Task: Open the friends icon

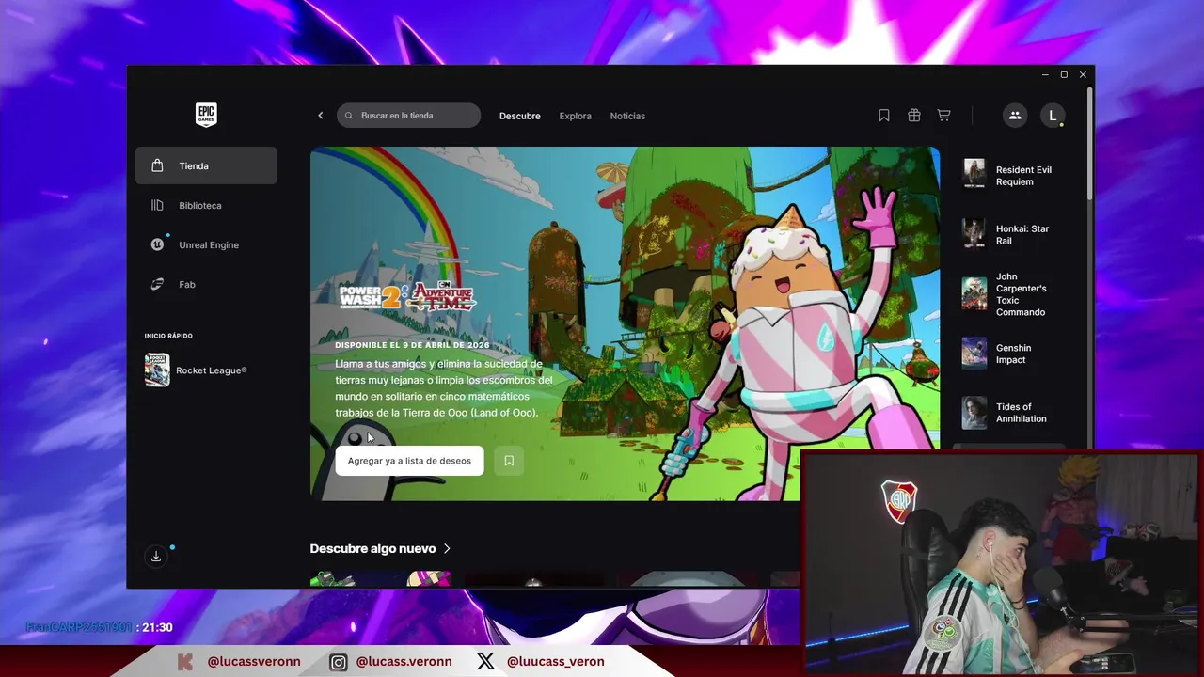Action: pyautogui.click(x=1015, y=116)
